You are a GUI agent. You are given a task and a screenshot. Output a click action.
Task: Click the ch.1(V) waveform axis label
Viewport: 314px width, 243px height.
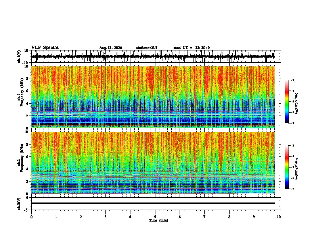pyautogui.click(x=19, y=56)
